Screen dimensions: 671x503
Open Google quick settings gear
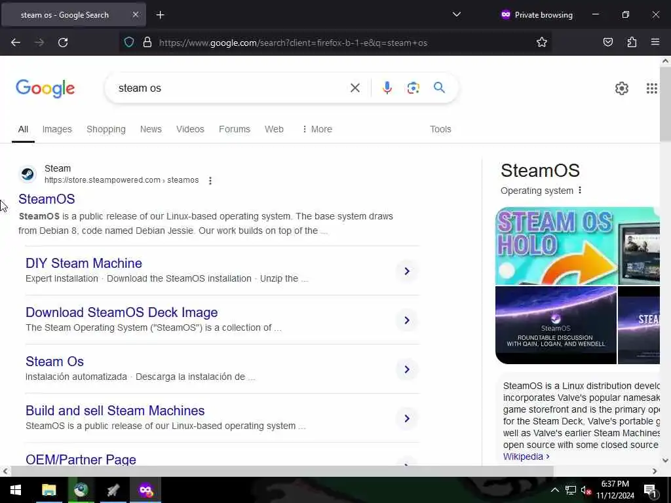pos(621,88)
